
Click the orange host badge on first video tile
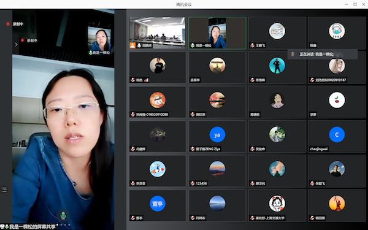132,45
